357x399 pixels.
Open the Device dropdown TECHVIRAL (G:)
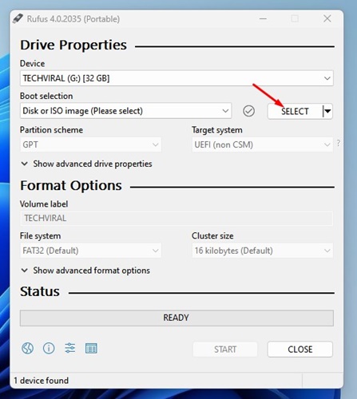pyautogui.click(x=177, y=78)
